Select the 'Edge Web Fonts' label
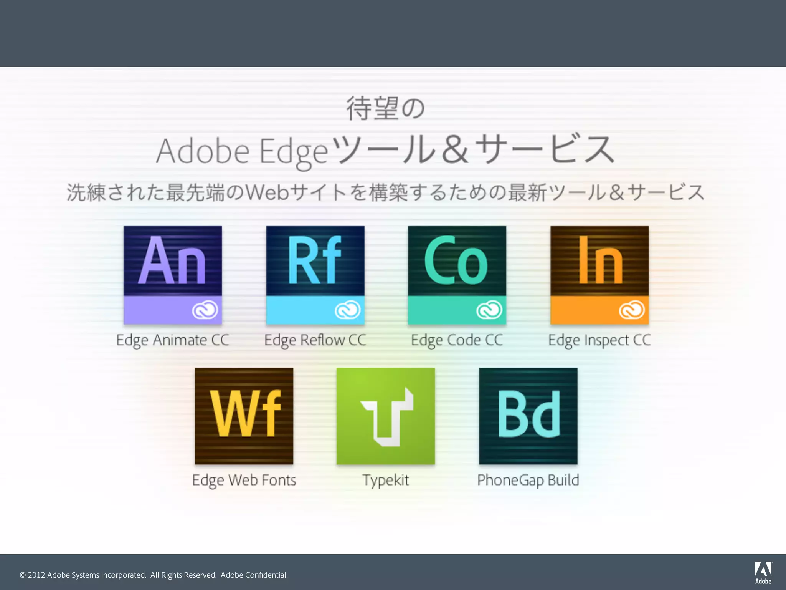Screen dimensions: 786x590 point(244,481)
